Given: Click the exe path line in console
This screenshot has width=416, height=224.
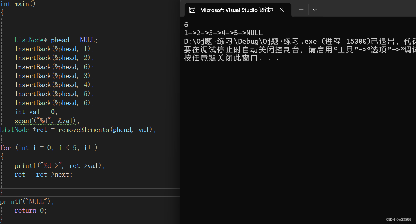Looking at the screenshot, I should [x=300, y=41].
